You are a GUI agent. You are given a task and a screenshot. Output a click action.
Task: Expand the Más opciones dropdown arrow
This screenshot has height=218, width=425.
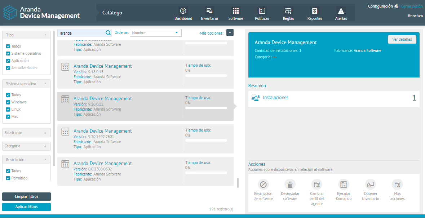(230, 32)
